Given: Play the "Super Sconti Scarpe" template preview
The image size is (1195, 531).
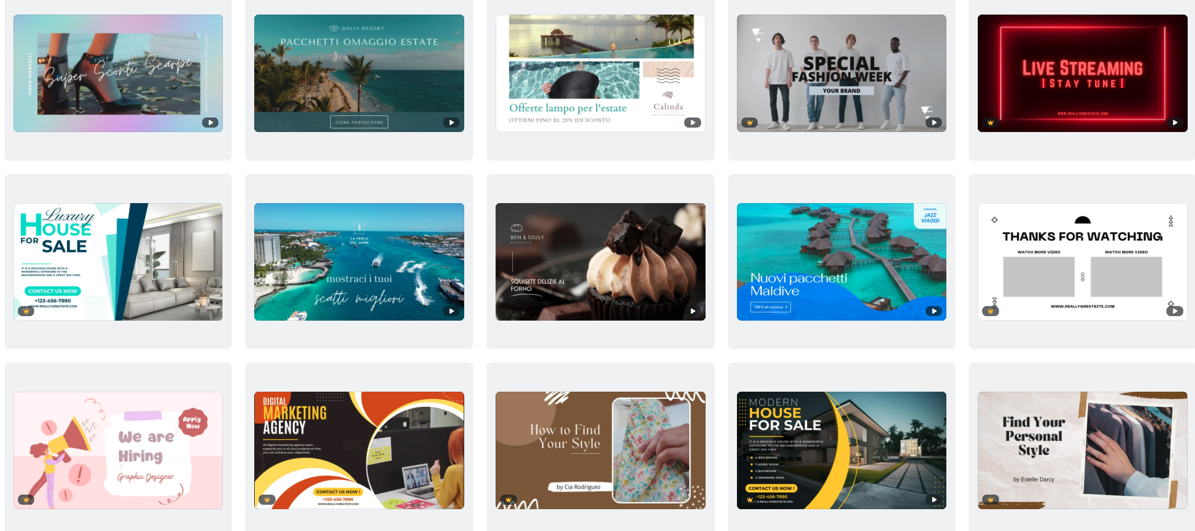Looking at the screenshot, I should pos(211,122).
